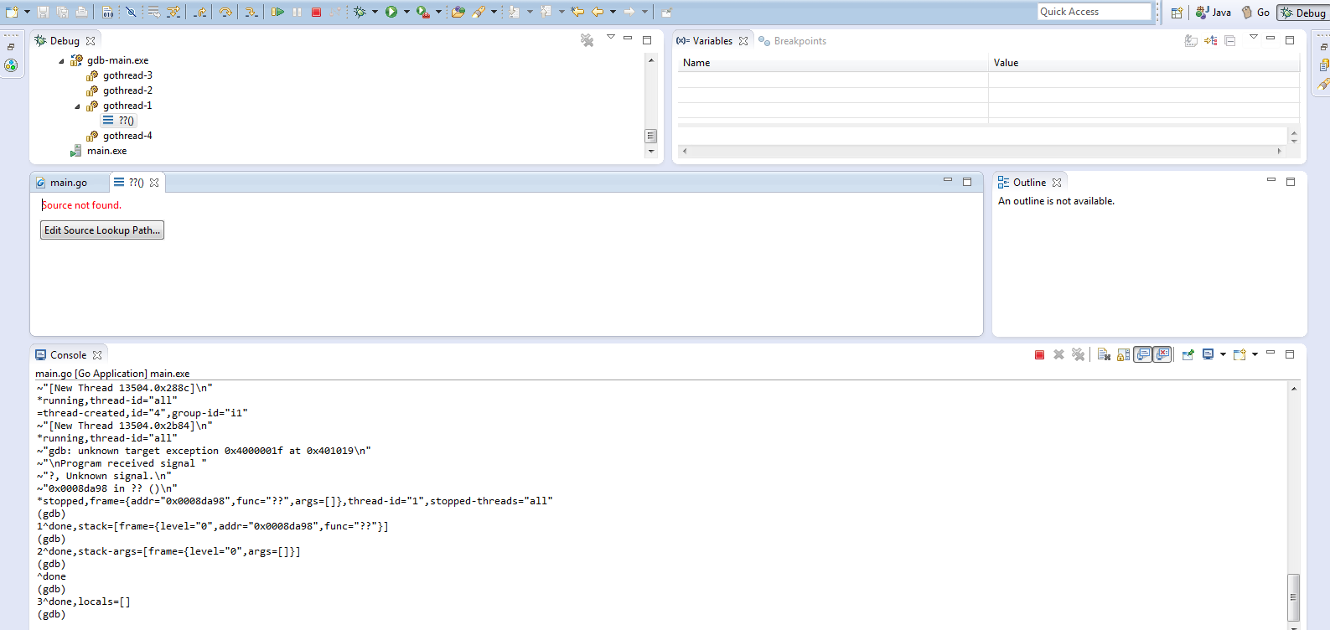Focus the Quick Access search field
The width and height of the screenshot is (1330, 630).
pyautogui.click(x=1094, y=12)
